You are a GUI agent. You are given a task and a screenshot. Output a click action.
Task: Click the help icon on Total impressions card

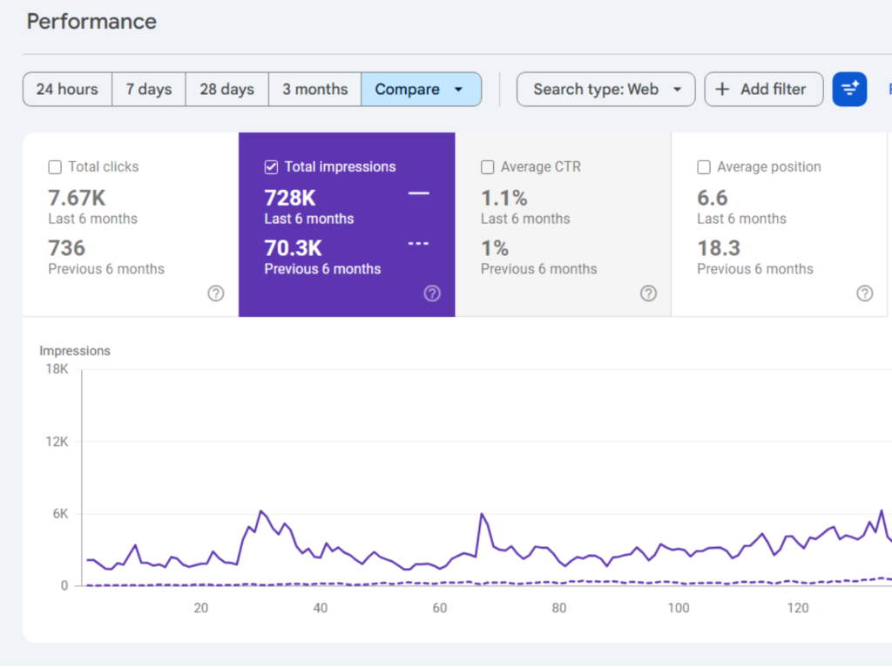pos(433,294)
